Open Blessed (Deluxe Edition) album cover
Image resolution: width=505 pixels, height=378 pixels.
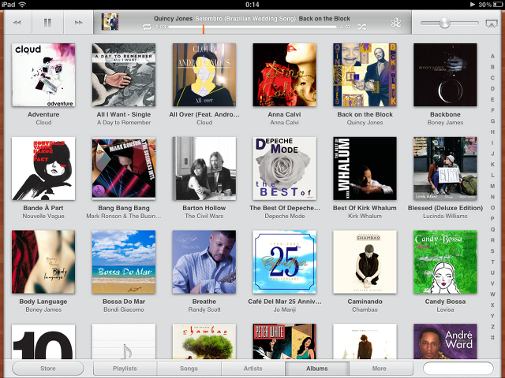[445, 169]
